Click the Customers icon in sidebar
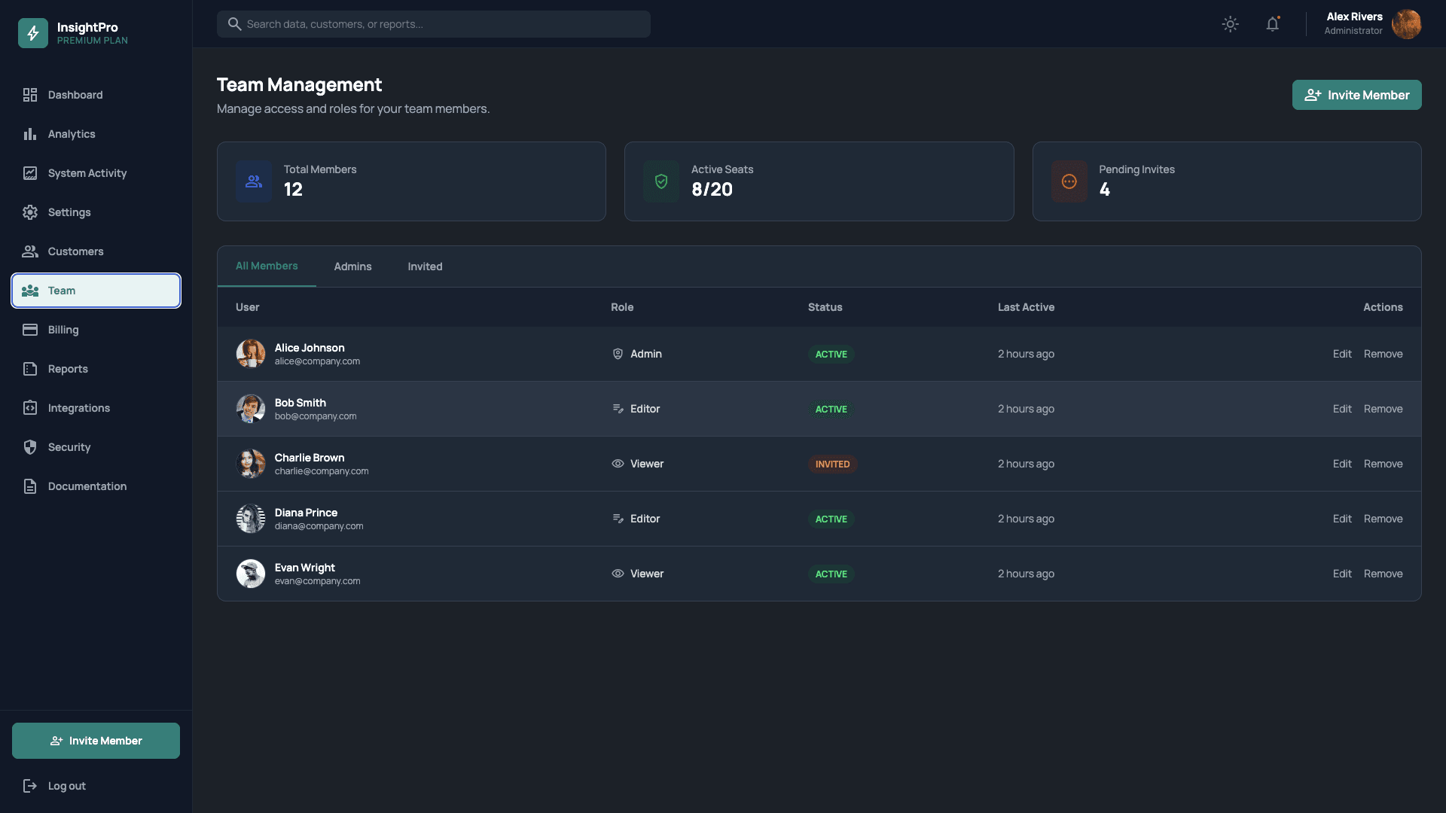Screen dimensions: 1446x813 tap(30, 251)
